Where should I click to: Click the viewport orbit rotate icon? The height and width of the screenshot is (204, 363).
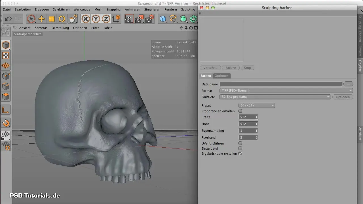tap(191, 28)
